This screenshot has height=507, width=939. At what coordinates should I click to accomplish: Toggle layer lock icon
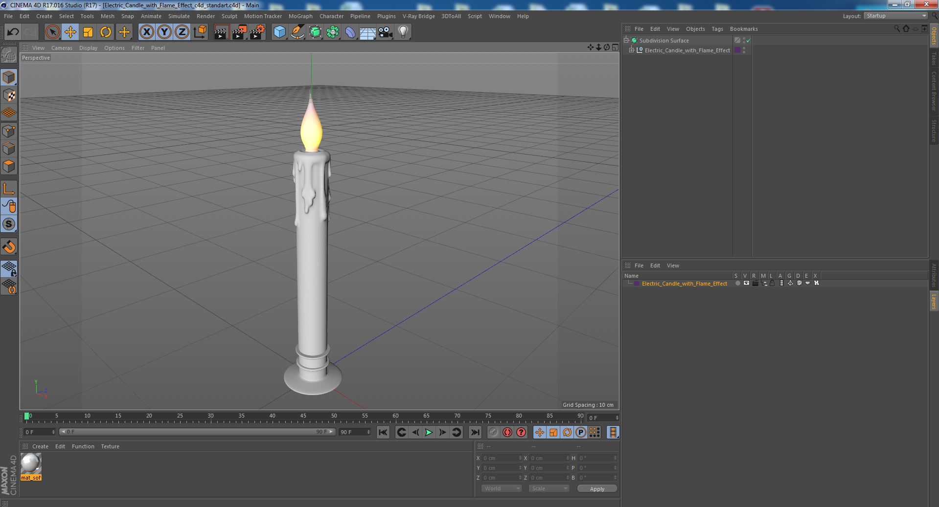(772, 283)
